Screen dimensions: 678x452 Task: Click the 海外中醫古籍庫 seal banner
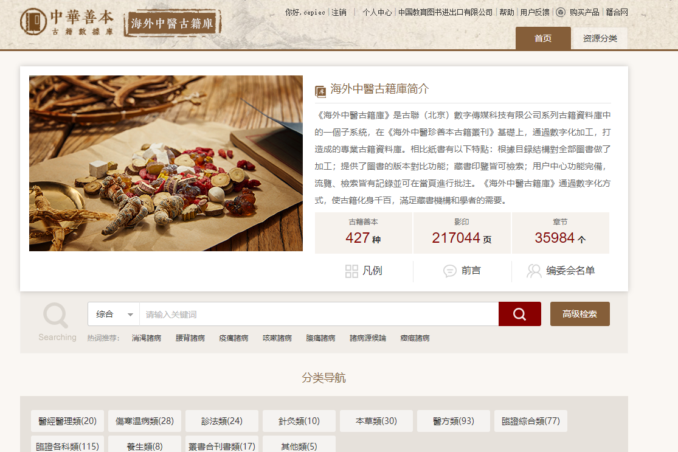click(x=173, y=23)
